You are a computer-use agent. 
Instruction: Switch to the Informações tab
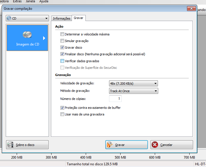62,18
